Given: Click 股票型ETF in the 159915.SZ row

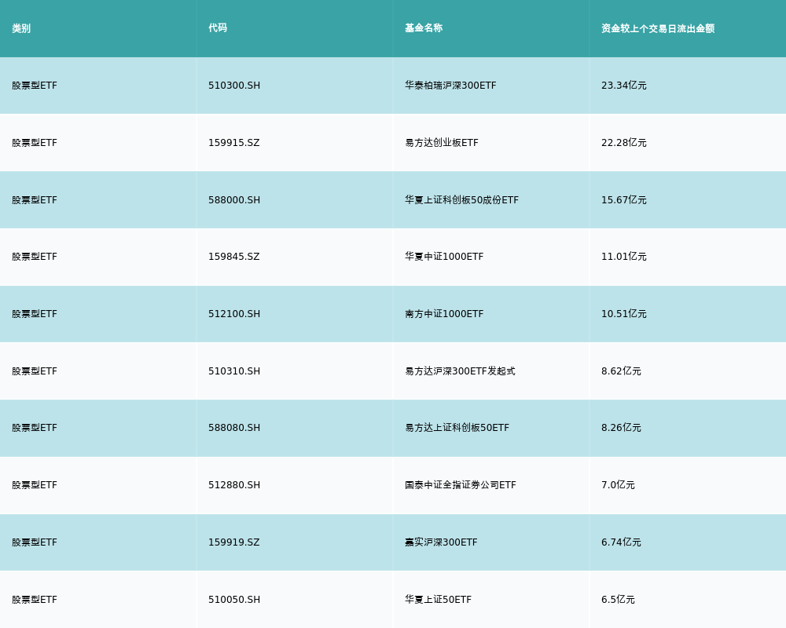Looking at the screenshot, I should pos(35,143).
